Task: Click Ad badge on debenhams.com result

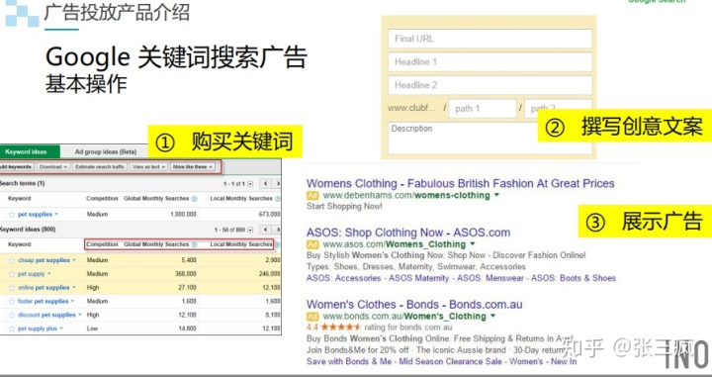Action: [312, 195]
